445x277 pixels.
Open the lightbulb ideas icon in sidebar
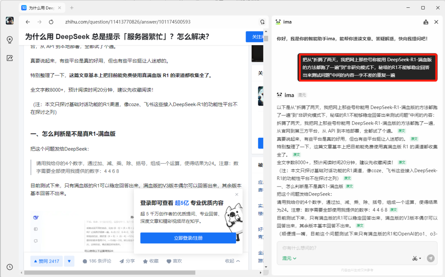[x=9, y=39]
